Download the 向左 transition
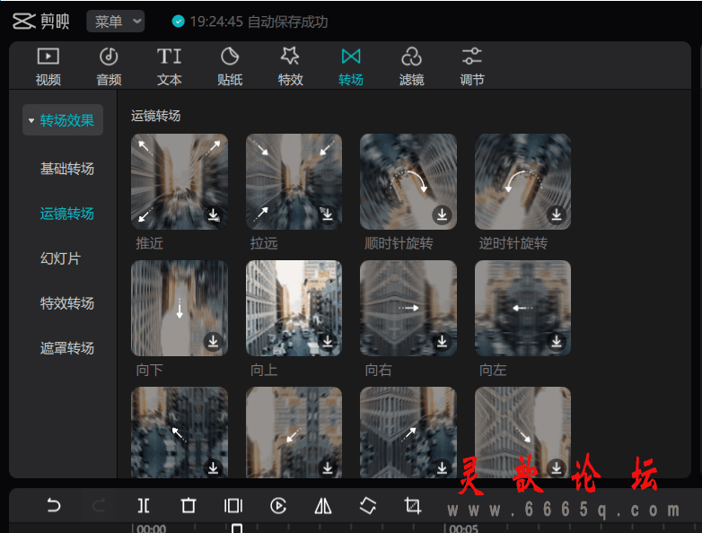This screenshot has width=702, height=533. (x=557, y=342)
